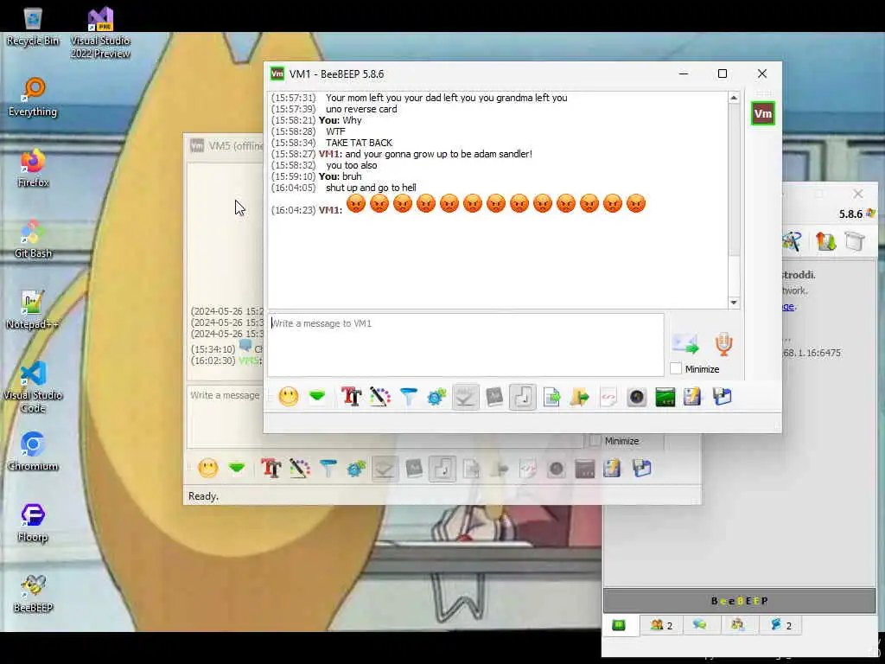Click notepad with pencil icon in VM5 toolbar
885x664 pixels.
pyautogui.click(x=613, y=468)
